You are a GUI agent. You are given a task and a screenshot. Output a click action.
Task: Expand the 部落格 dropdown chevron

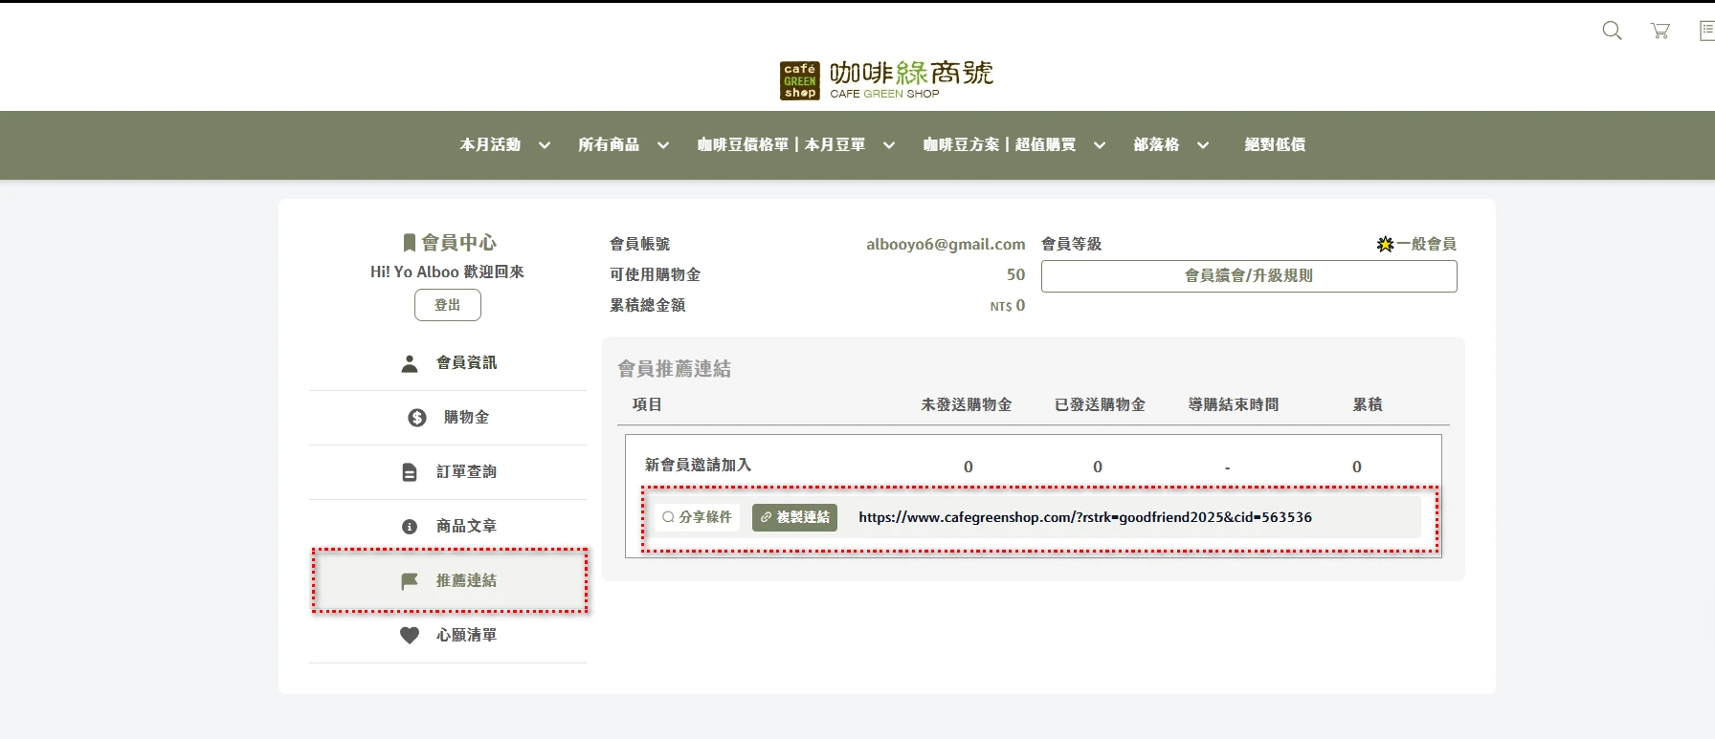(x=1203, y=145)
